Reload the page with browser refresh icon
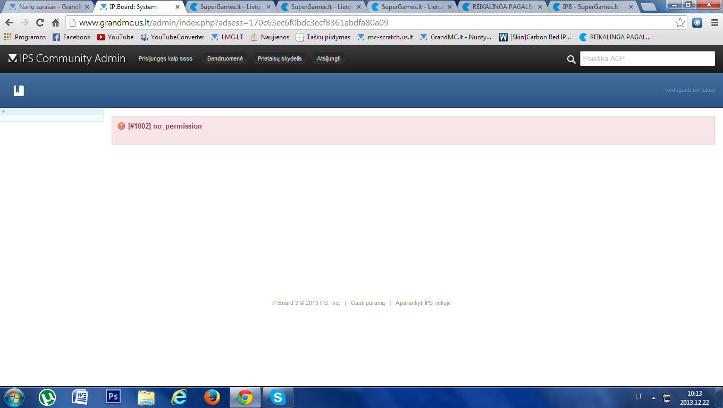The height and width of the screenshot is (408, 723). pyautogui.click(x=40, y=23)
